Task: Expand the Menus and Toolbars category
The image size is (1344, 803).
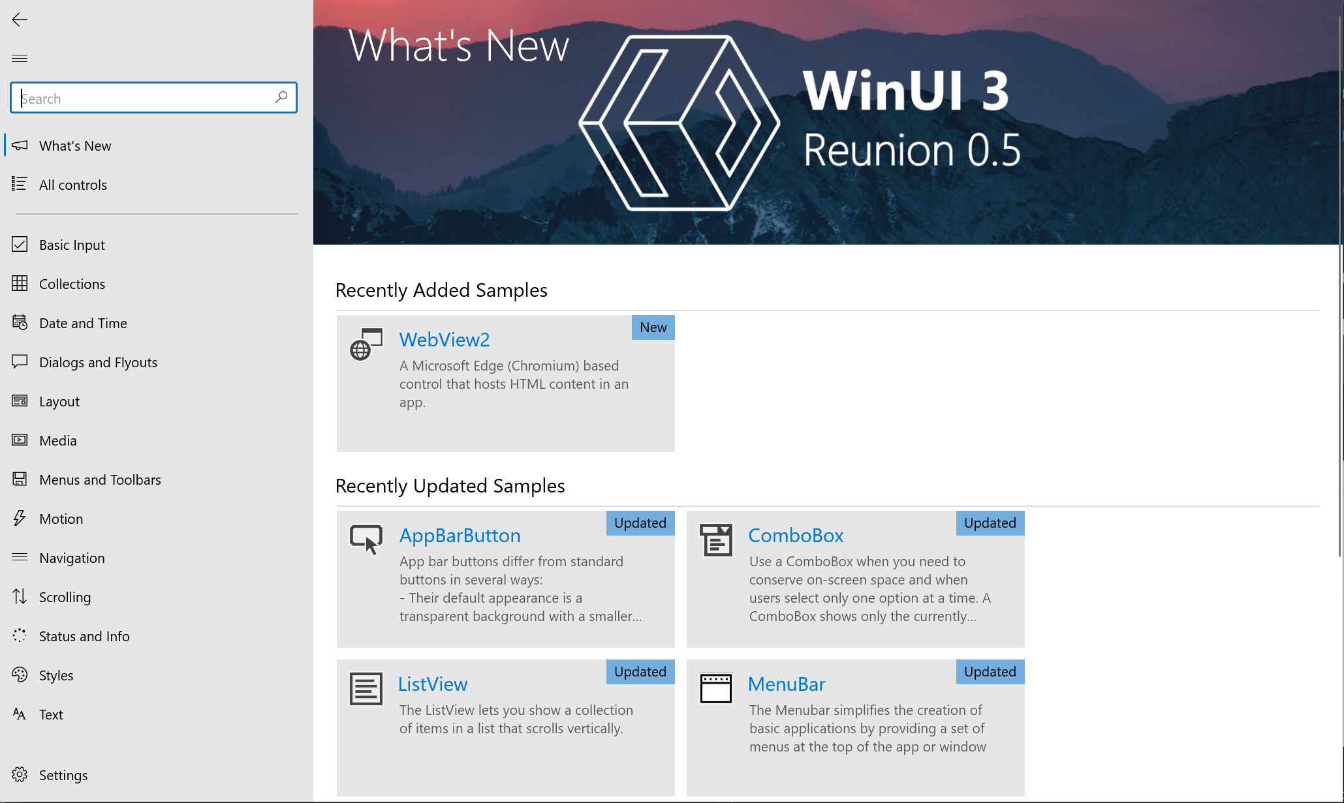Action: 99,479
